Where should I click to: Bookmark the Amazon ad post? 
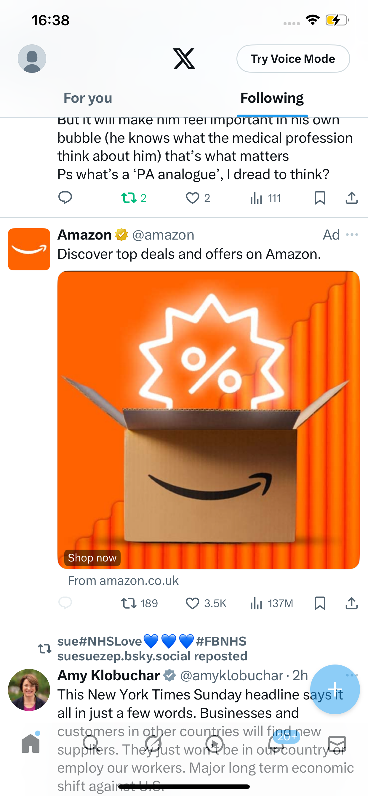click(x=320, y=603)
